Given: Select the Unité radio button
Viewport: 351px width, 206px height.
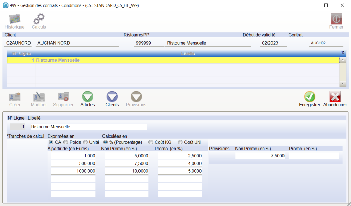Looking at the screenshot, I should pyautogui.click(x=85, y=142).
